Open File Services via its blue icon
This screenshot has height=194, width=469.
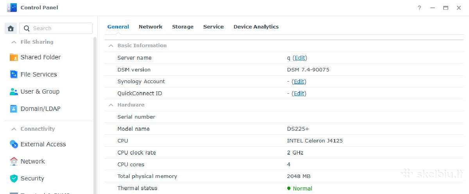point(14,75)
